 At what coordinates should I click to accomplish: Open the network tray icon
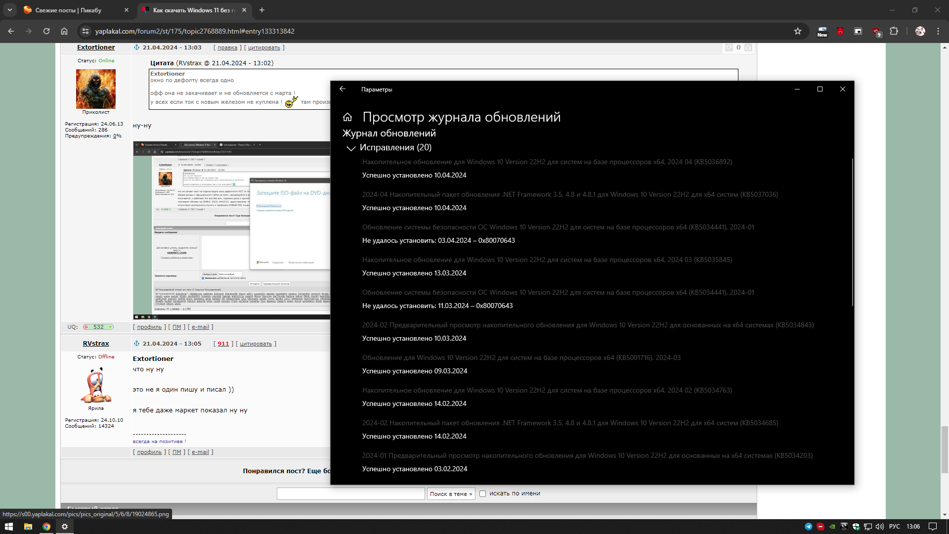click(x=868, y=527)
